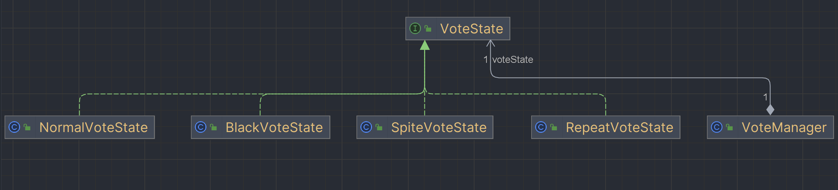Viewport: 838px width, 190px height.
Task: Click the class icon of NormalVoteState
Action: (14, 127)
